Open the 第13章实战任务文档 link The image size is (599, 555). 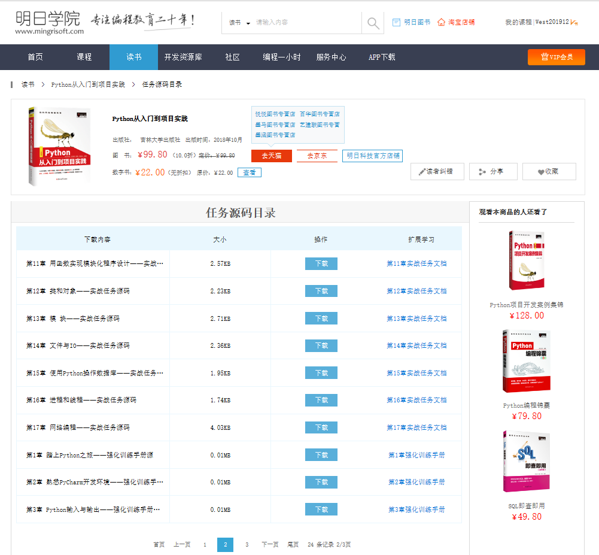416,319
